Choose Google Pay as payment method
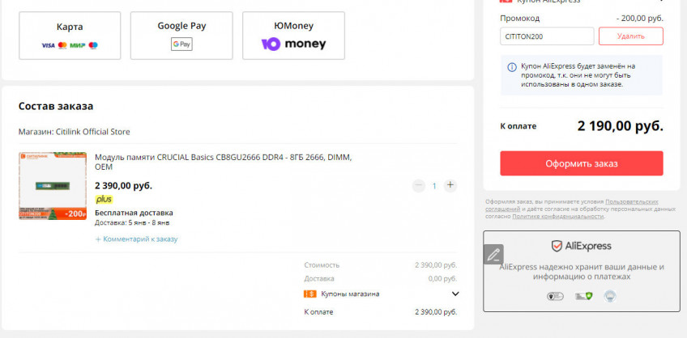This screenshot has width=687, height=338. [x=181, y=36]
